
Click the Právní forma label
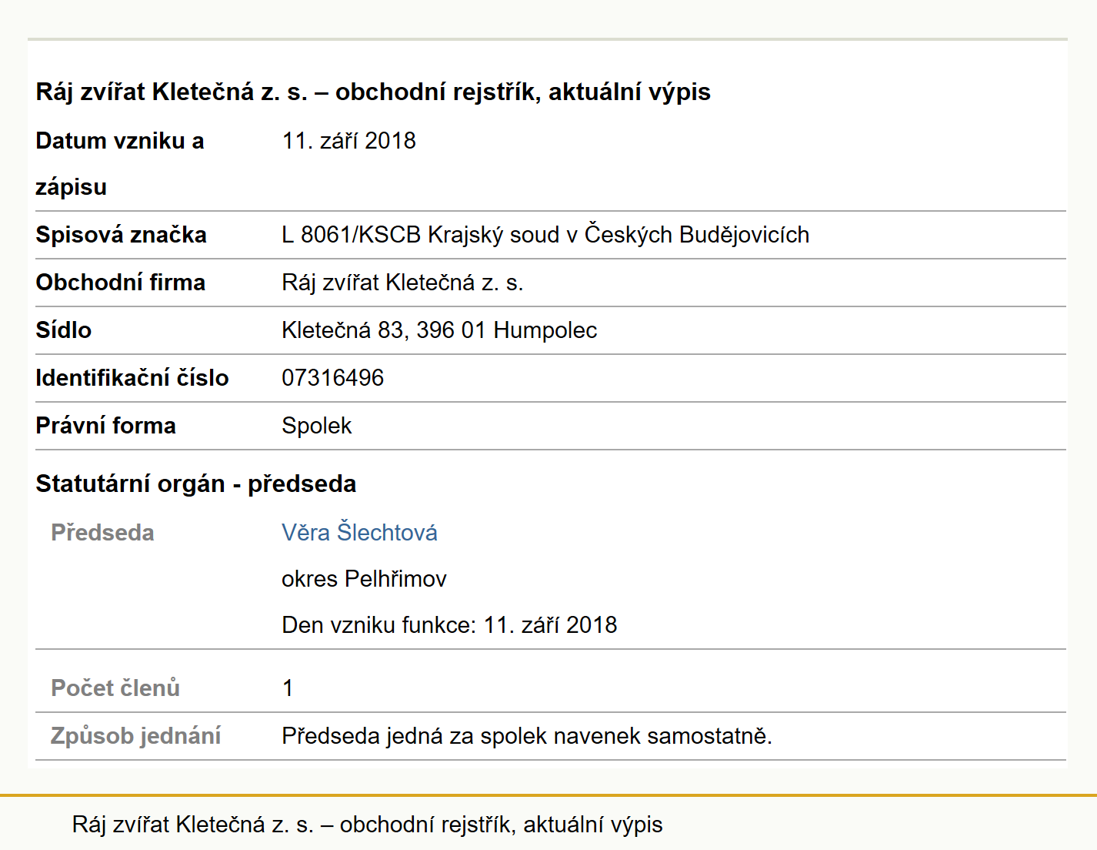(105, 426)
